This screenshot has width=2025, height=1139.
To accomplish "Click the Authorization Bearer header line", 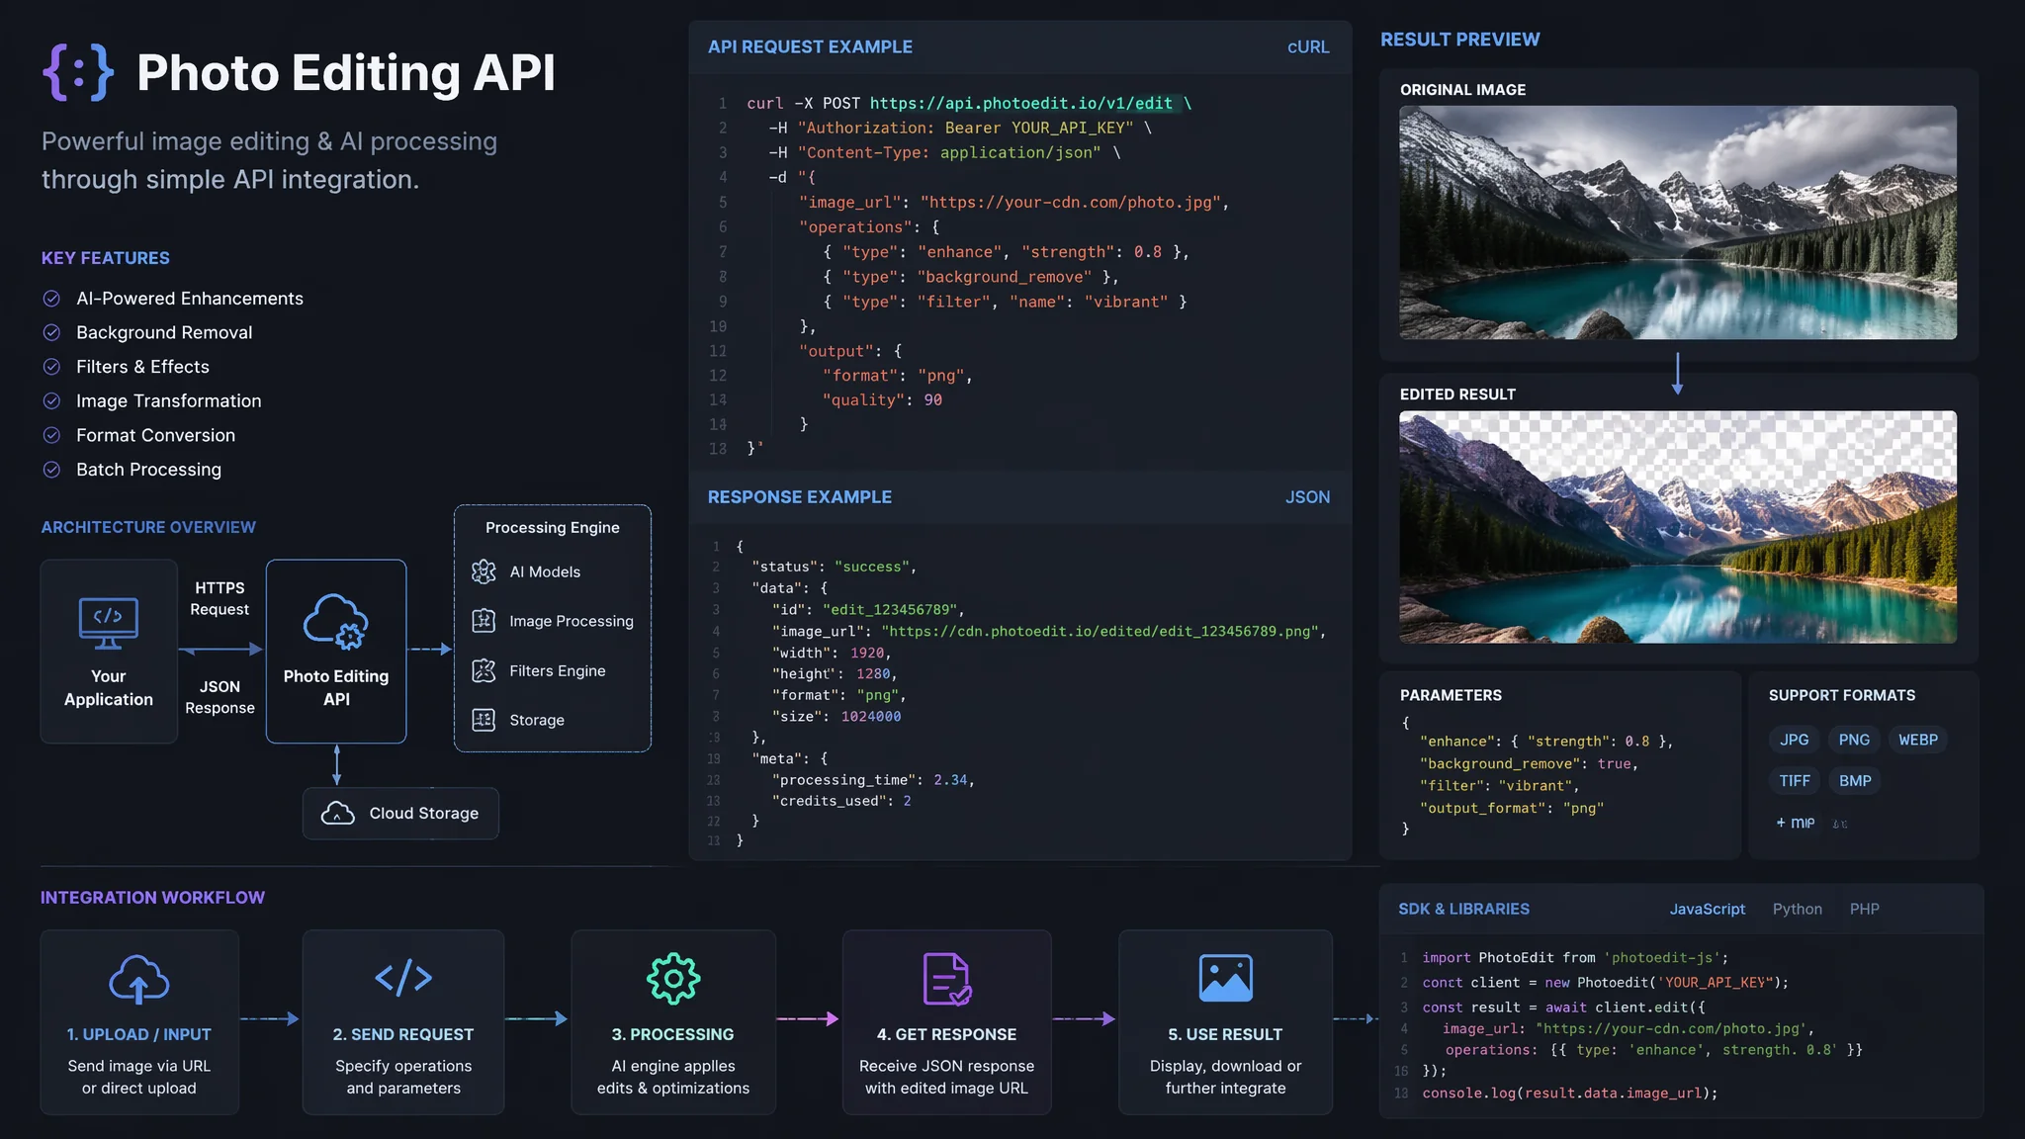I will click(961, 128).
